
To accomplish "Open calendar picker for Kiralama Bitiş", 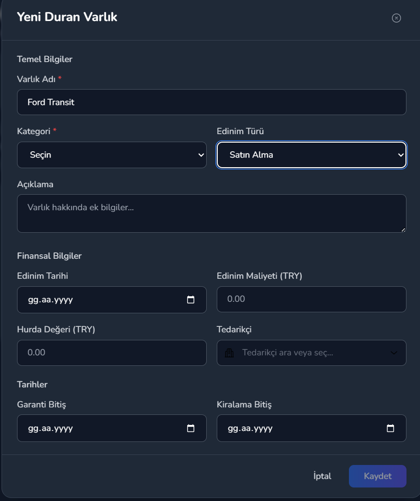I will (x=390, y=428).
